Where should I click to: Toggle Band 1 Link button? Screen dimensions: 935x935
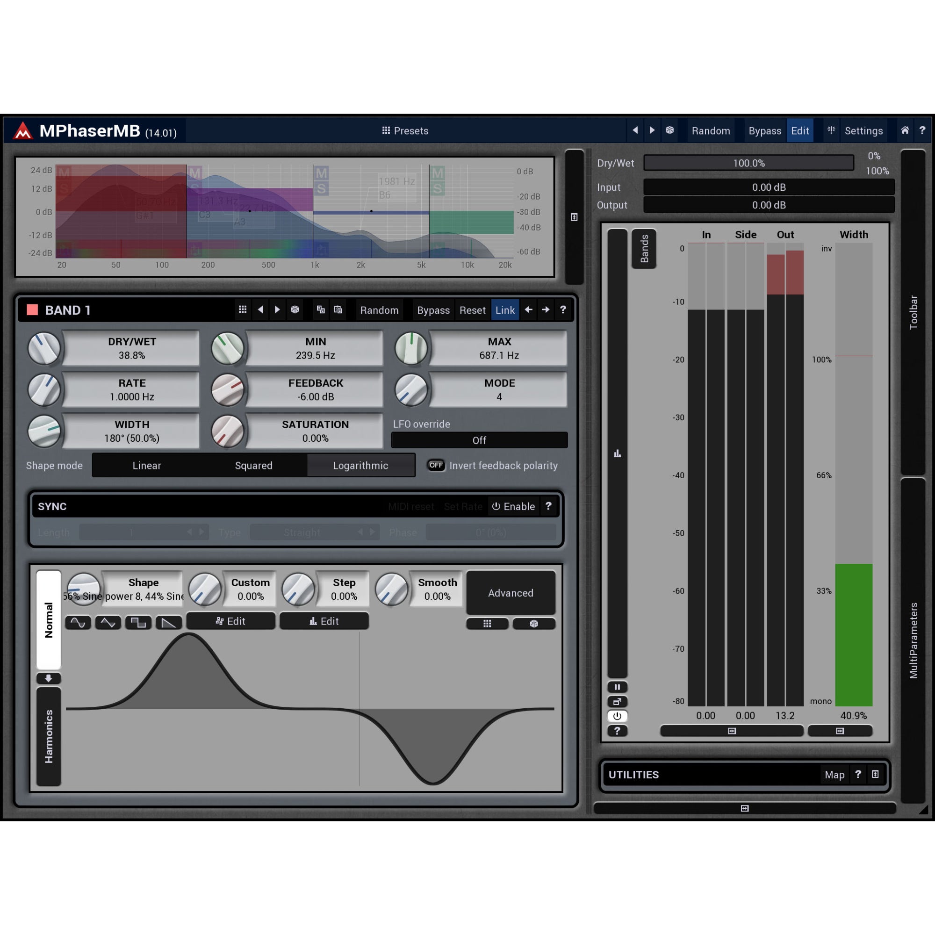pyautogui.click(x=505, y=310)
